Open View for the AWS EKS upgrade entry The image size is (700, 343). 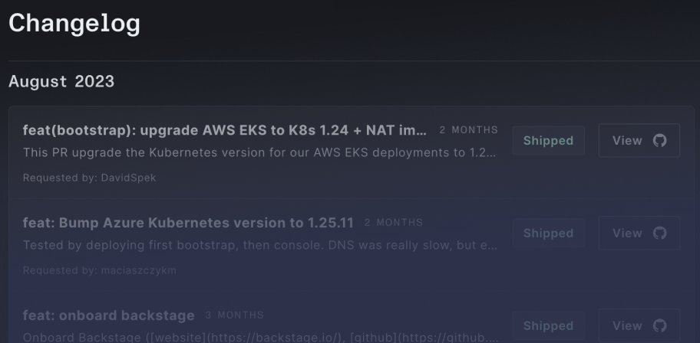click(639, 140)
